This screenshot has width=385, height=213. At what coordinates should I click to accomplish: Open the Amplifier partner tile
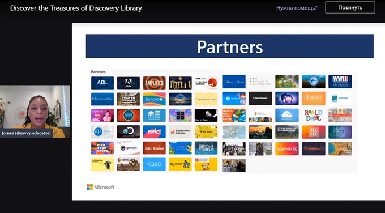(154, 83)
